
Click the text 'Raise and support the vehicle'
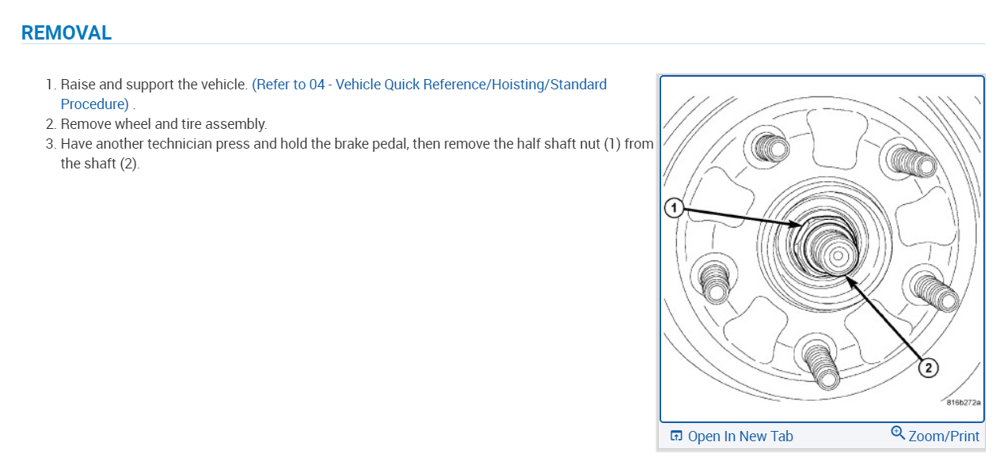coord(154,85)
